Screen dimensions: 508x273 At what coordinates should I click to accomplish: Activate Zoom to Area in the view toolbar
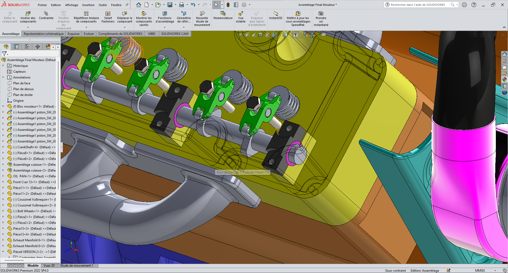click(247, 35)
